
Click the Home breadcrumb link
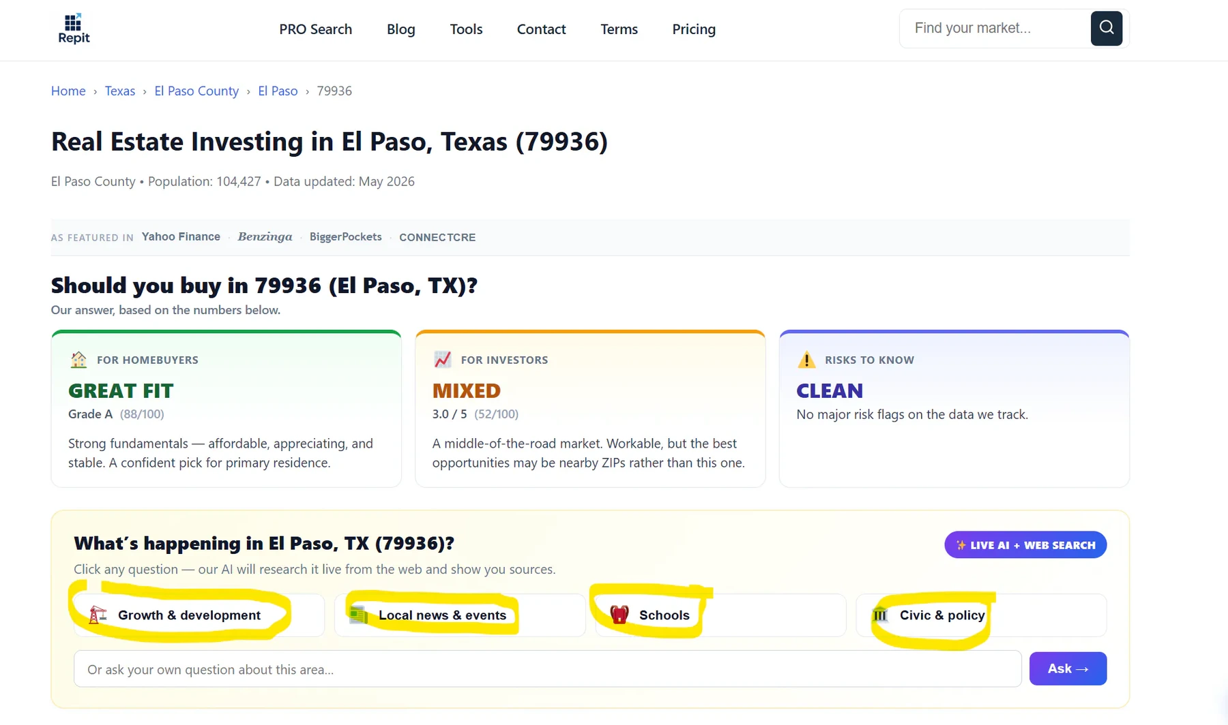[68, 91]
